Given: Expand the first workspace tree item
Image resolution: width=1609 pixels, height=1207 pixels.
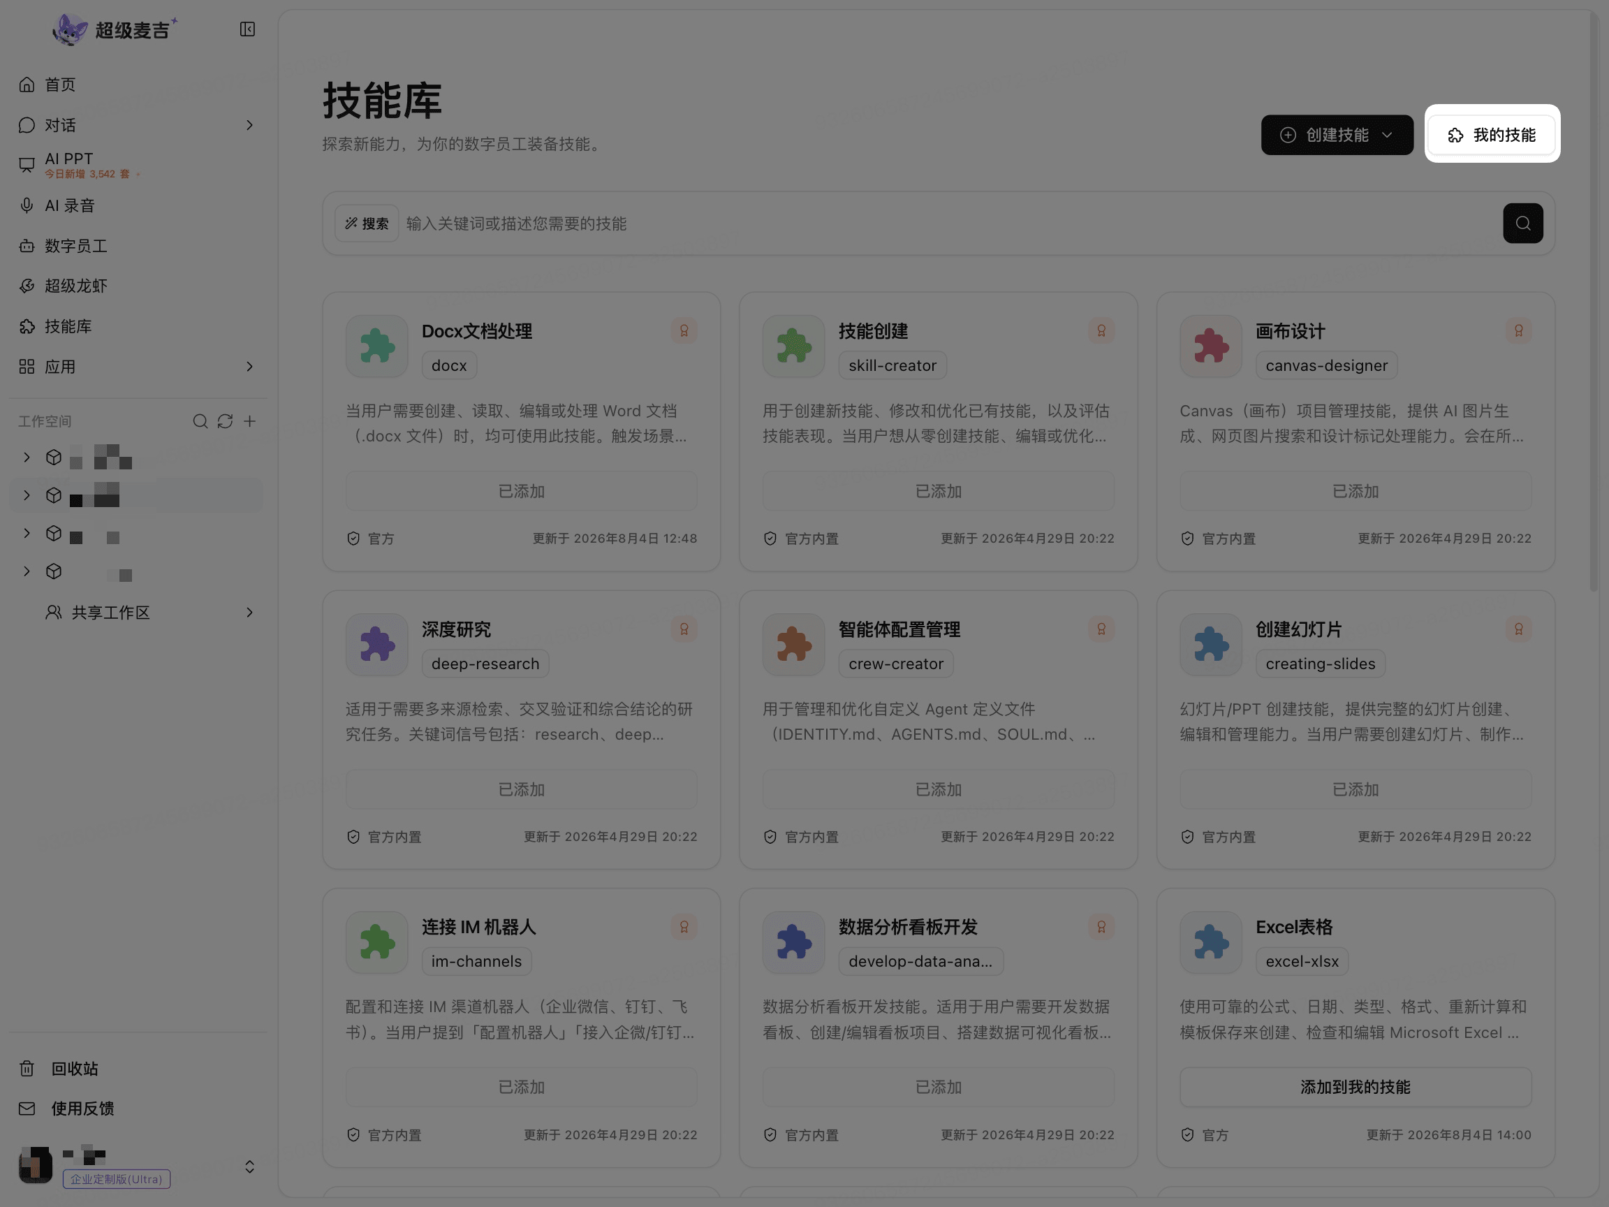Looking at the screenshot, I should pyautogui.click(x=27, y=457).
